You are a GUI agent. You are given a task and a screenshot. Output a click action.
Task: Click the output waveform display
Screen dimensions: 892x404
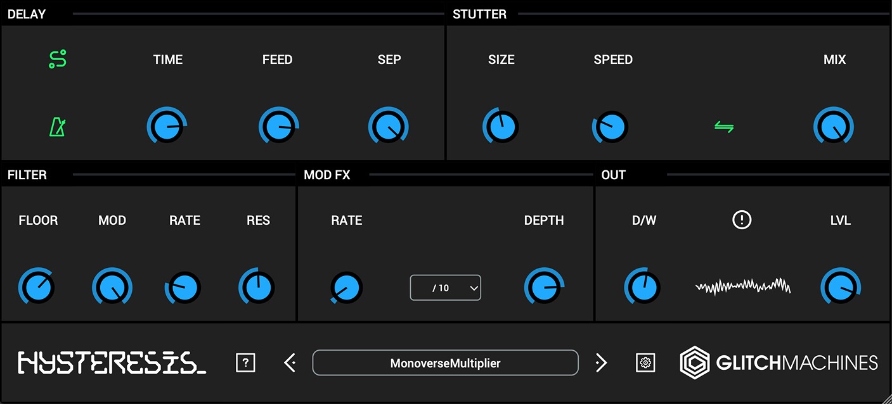tap(743, 286)
